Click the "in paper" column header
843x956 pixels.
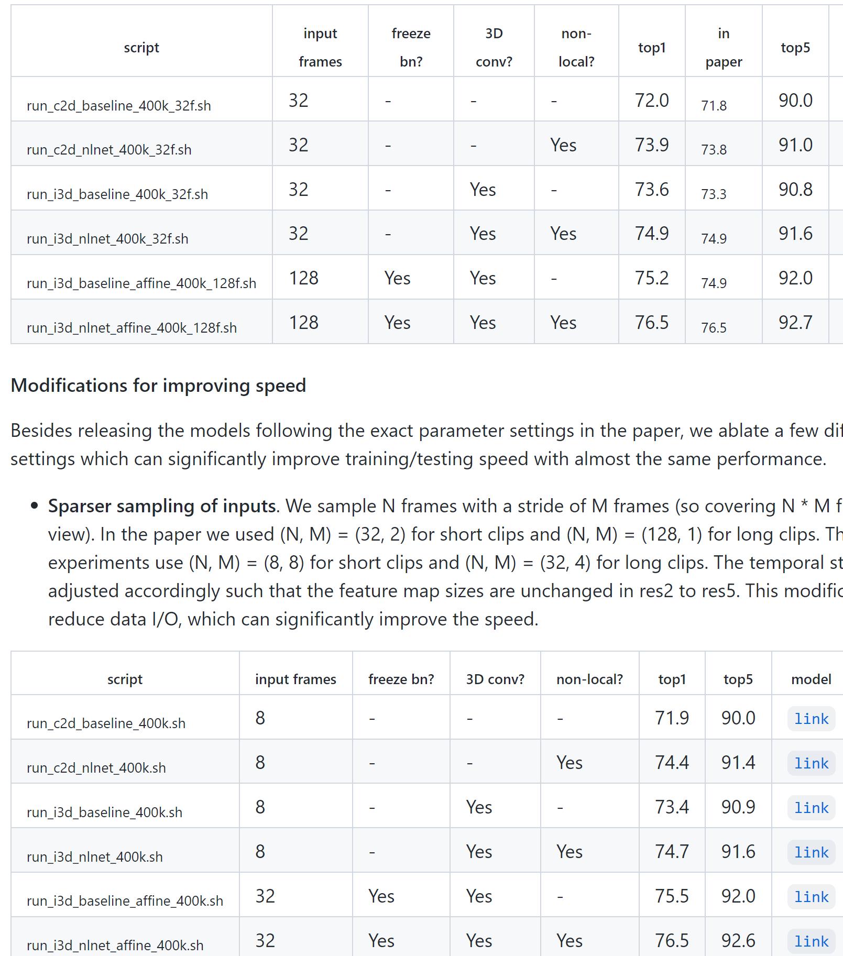click(x=724, y=48)
